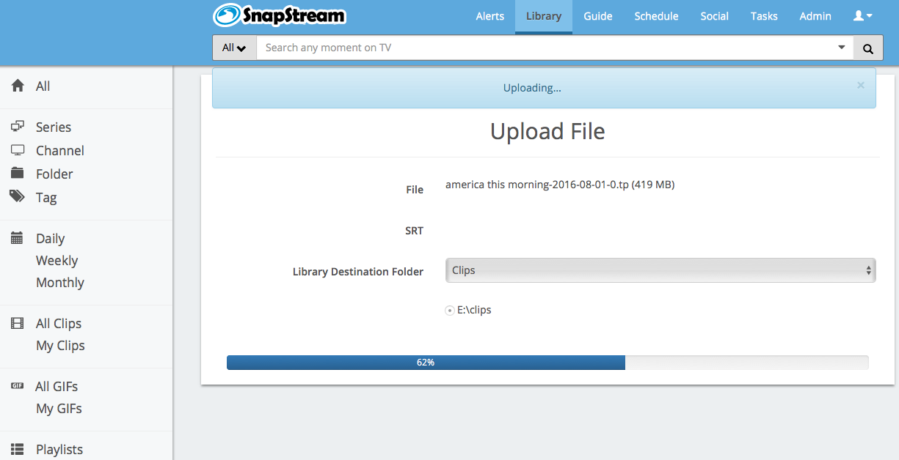Click the 62% upload progress bar
Viewport: 899px width, 460px height.
point(547,363)
